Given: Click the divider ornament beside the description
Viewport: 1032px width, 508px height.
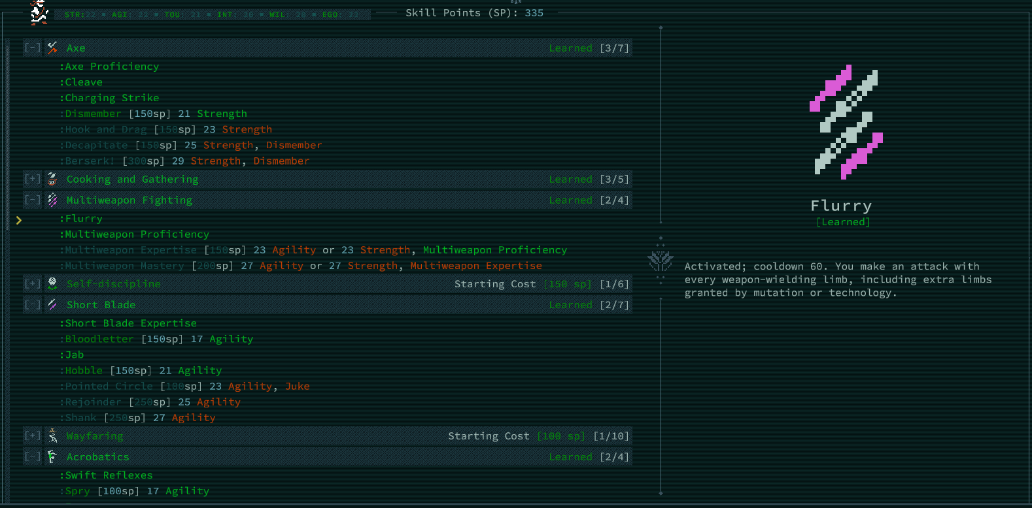Looking at the screenshot, I should (x=661, y=261).
